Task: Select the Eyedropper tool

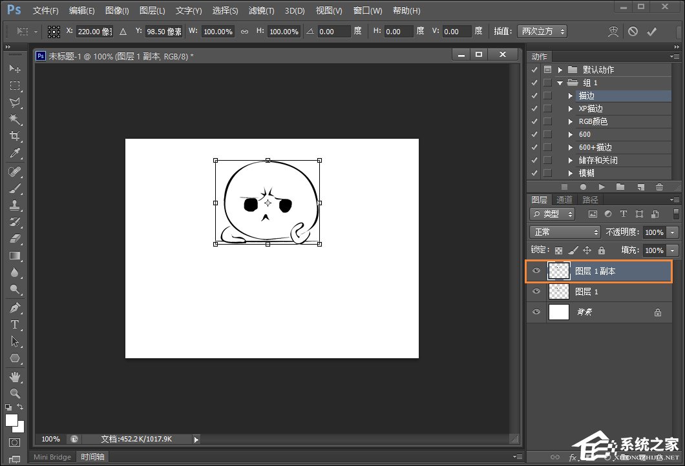Action: click(15, 154)
